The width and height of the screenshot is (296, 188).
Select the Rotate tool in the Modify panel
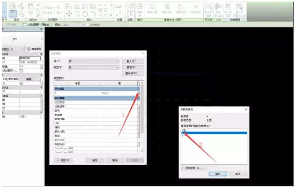point(85,14)
